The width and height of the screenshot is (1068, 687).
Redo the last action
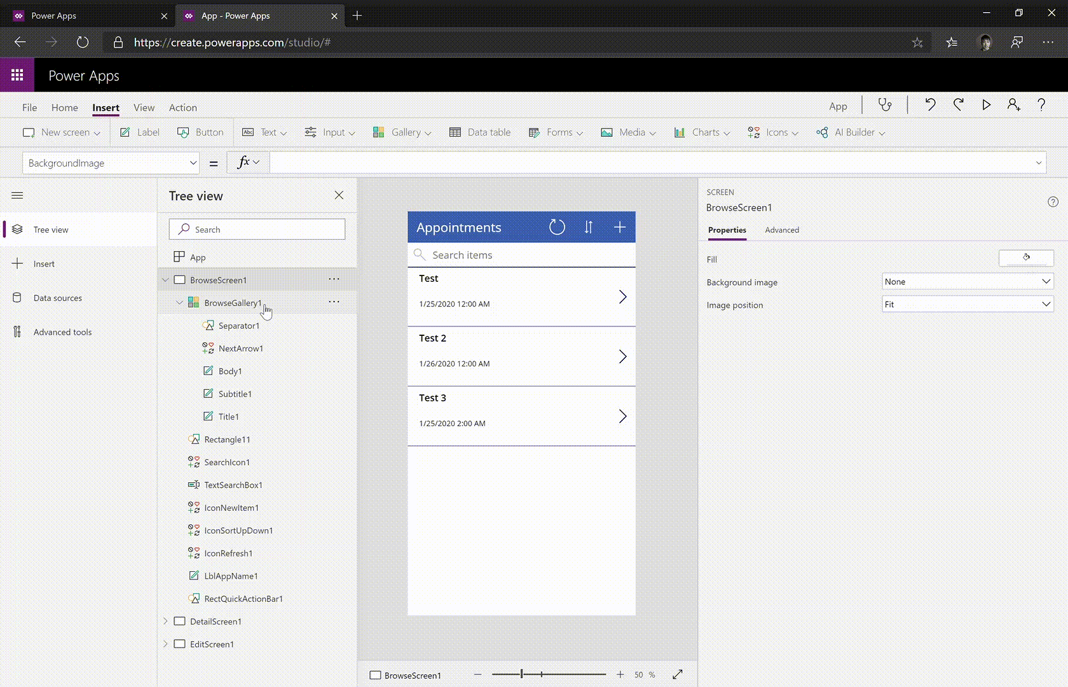(x=958, y=105)
